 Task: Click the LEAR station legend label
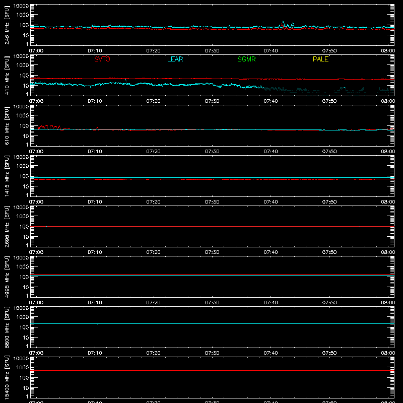click(x=175, y=59)
